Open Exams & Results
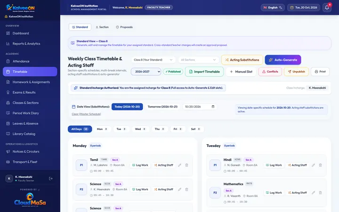 [30, 92]
